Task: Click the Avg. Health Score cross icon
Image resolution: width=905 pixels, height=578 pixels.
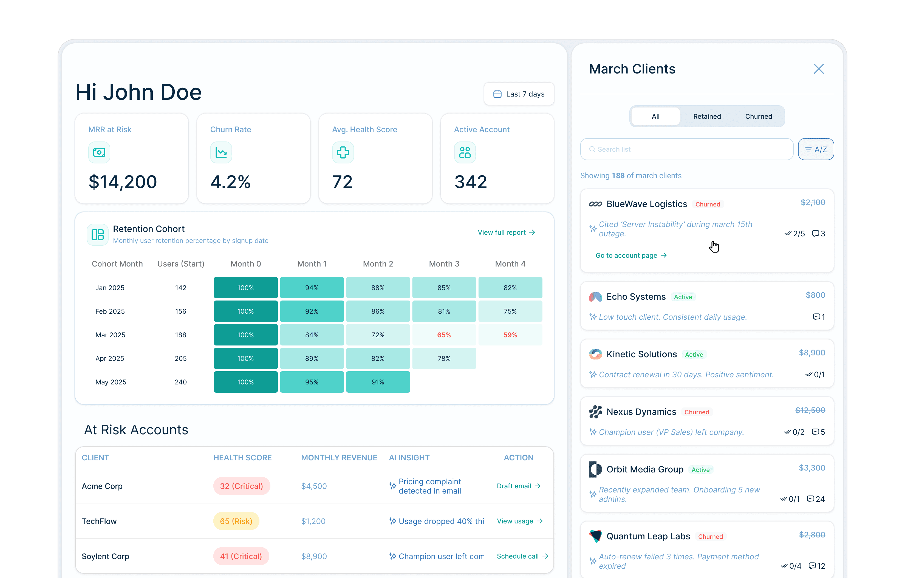Action: [x=343, y=152]
